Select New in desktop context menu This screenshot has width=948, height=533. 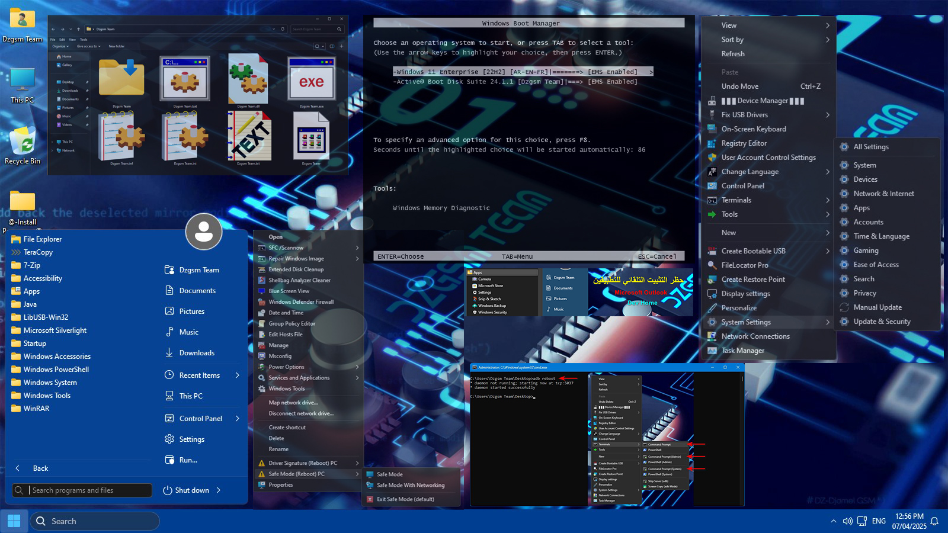tap(769, 233)
